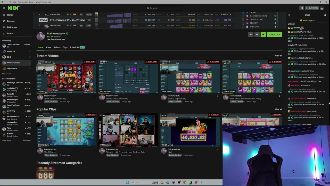Open the 06:00:08 stream video thumbnail

point(190,76)
